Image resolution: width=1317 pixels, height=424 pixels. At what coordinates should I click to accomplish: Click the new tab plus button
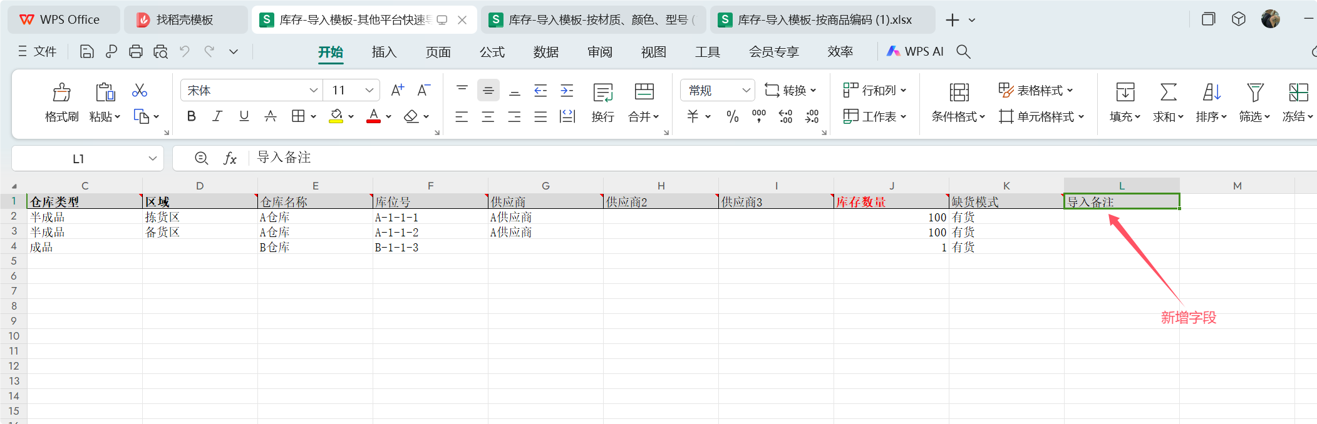[953, 20]
